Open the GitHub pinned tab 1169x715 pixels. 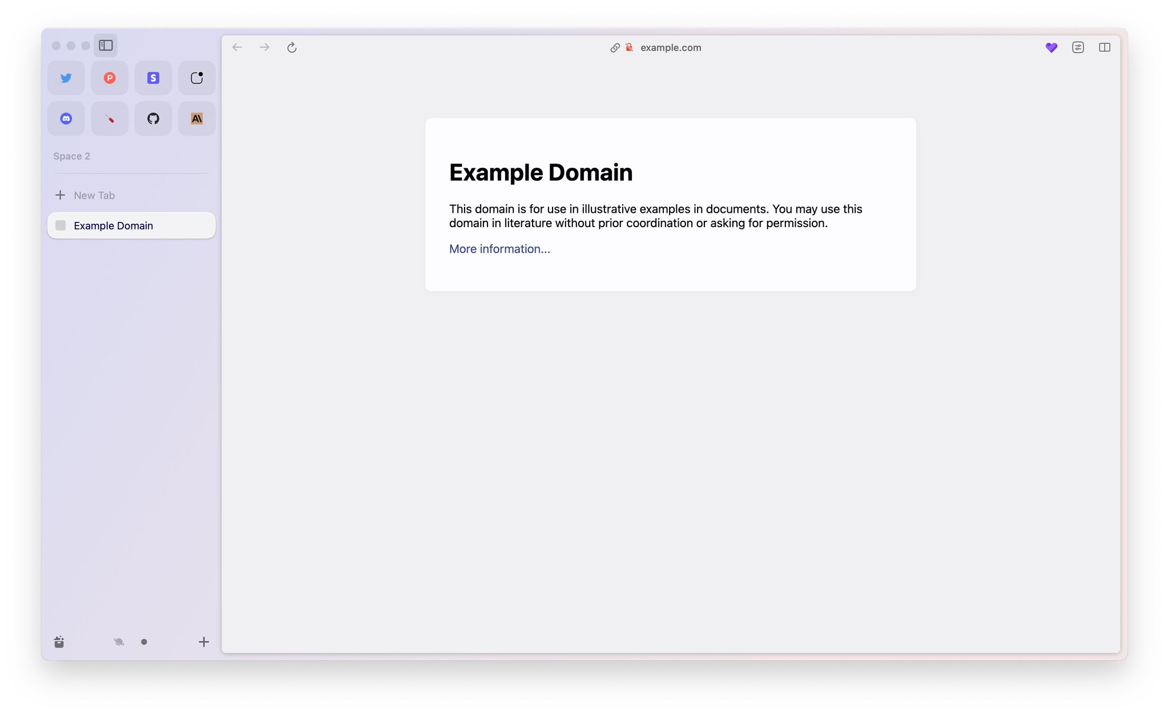click(152, 118)
